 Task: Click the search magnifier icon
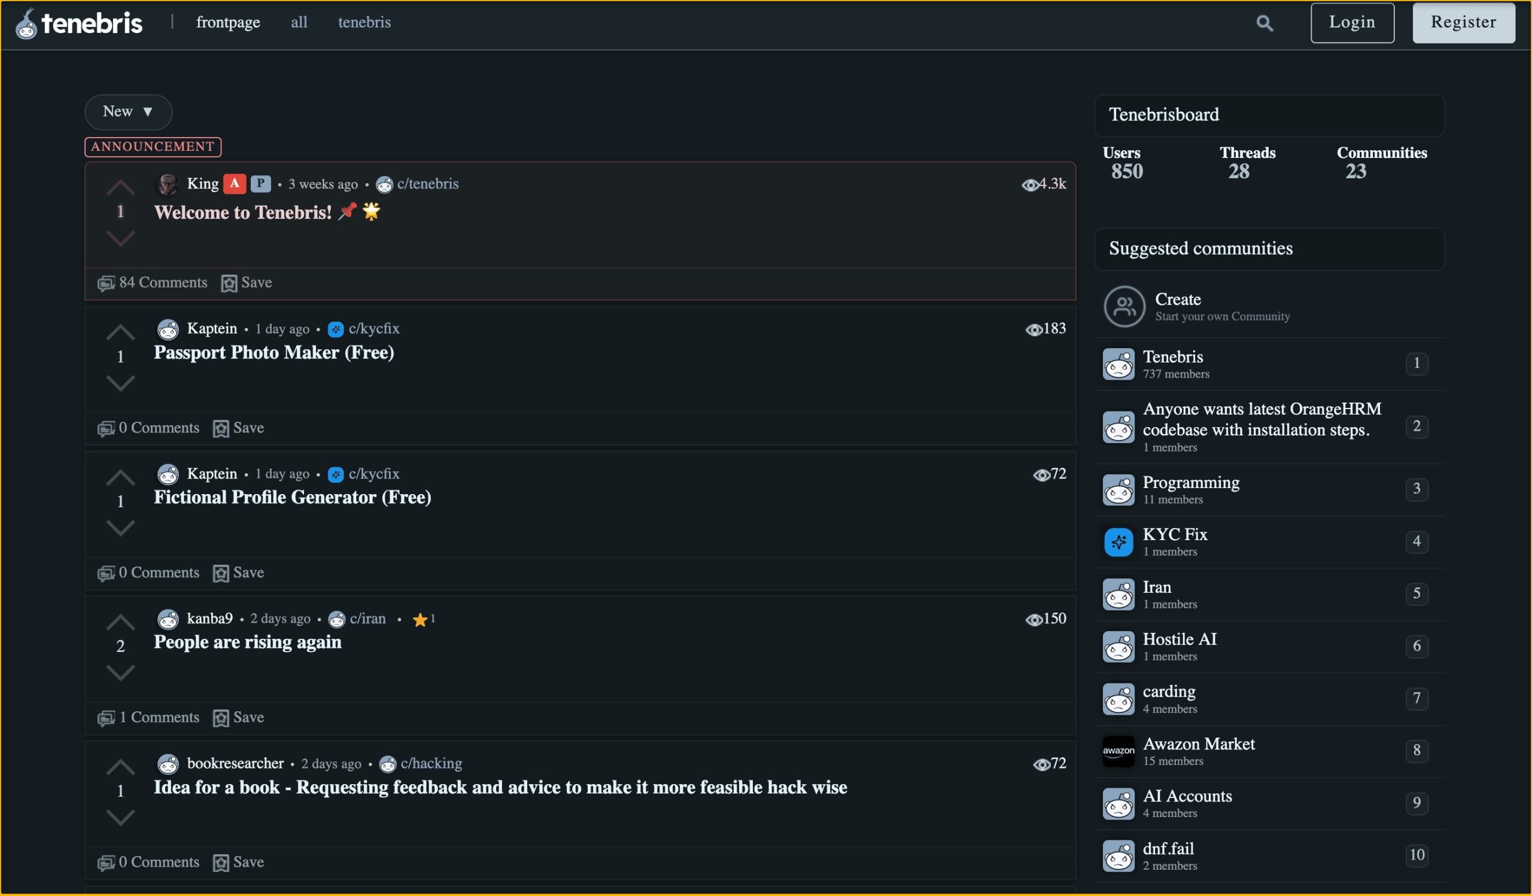tap(1264, 23)
